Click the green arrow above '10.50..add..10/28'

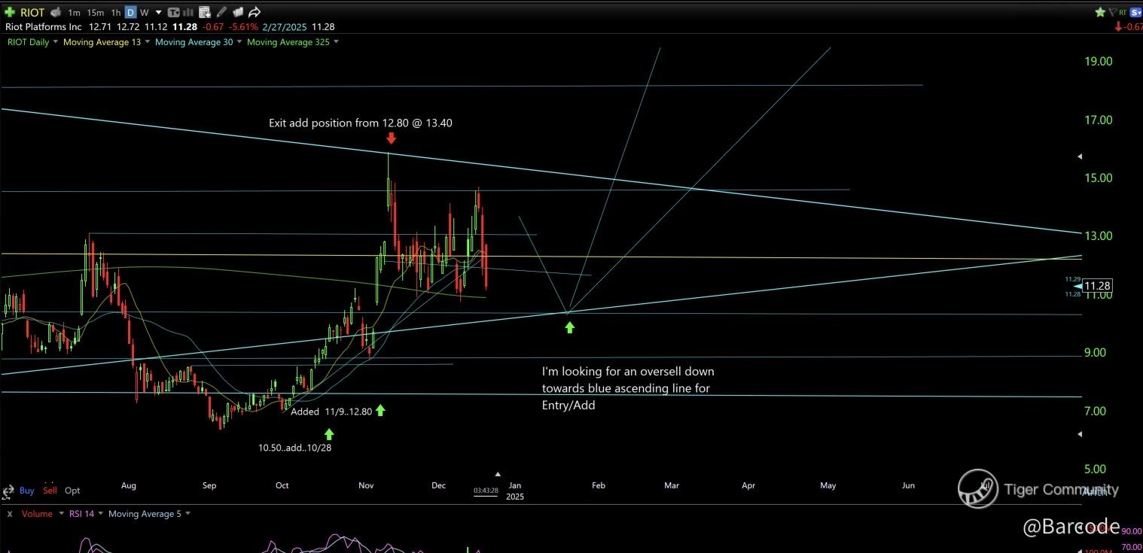click(329, 433)
